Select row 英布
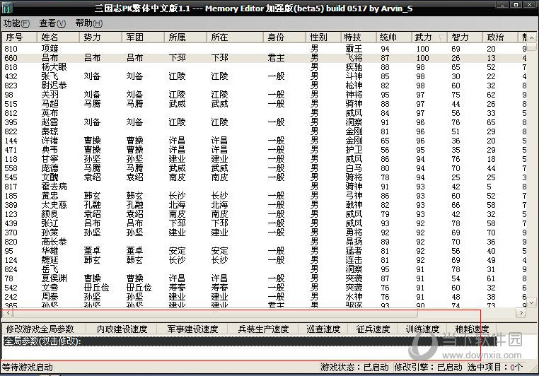 click(x=265, y=113)
